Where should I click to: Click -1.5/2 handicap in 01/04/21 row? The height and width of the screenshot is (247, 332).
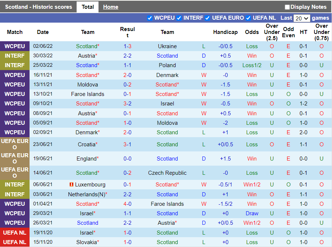point(225,204)
